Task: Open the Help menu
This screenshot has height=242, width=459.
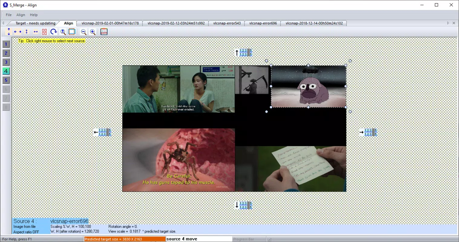Action: tap(34, 15)
